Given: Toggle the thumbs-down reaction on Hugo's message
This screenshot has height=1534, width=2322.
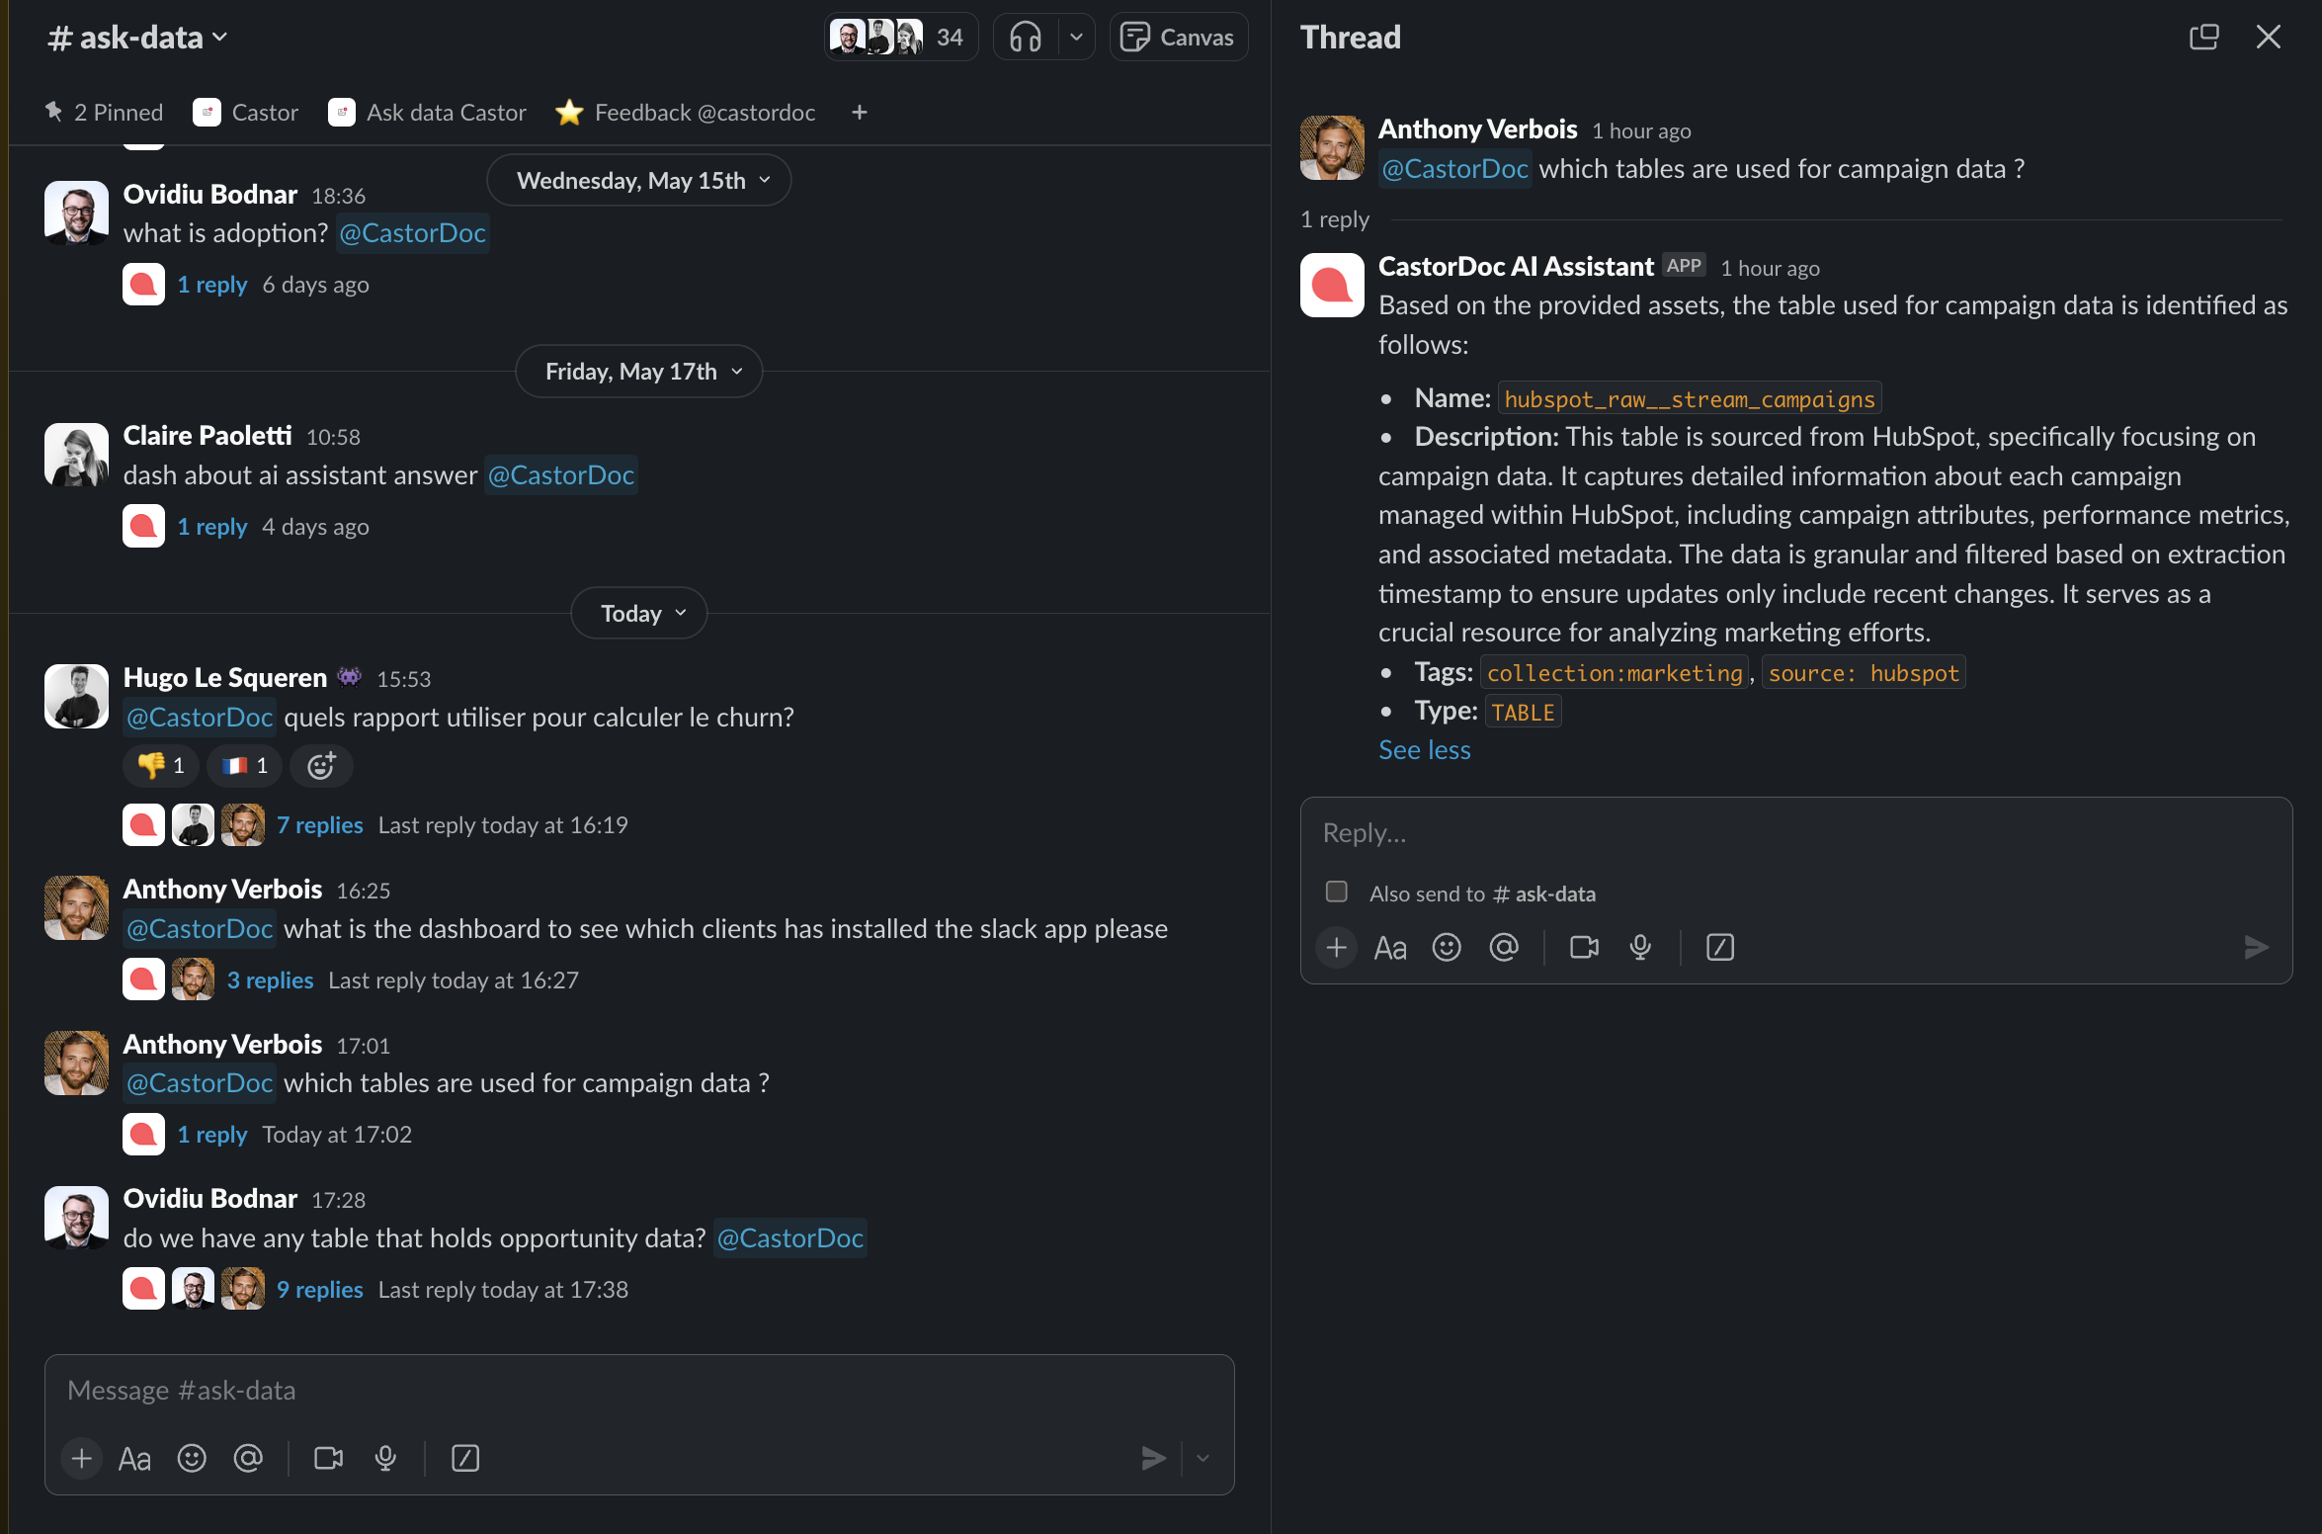Looking at the screenshot, I should click(161, 766).
